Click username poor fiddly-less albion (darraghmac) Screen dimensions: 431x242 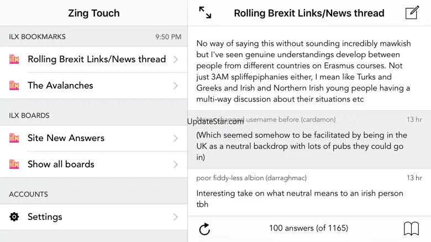point(251,178)
